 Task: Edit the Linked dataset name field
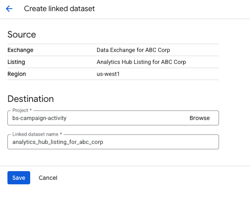pyautogui.click(x=113, y=142)
